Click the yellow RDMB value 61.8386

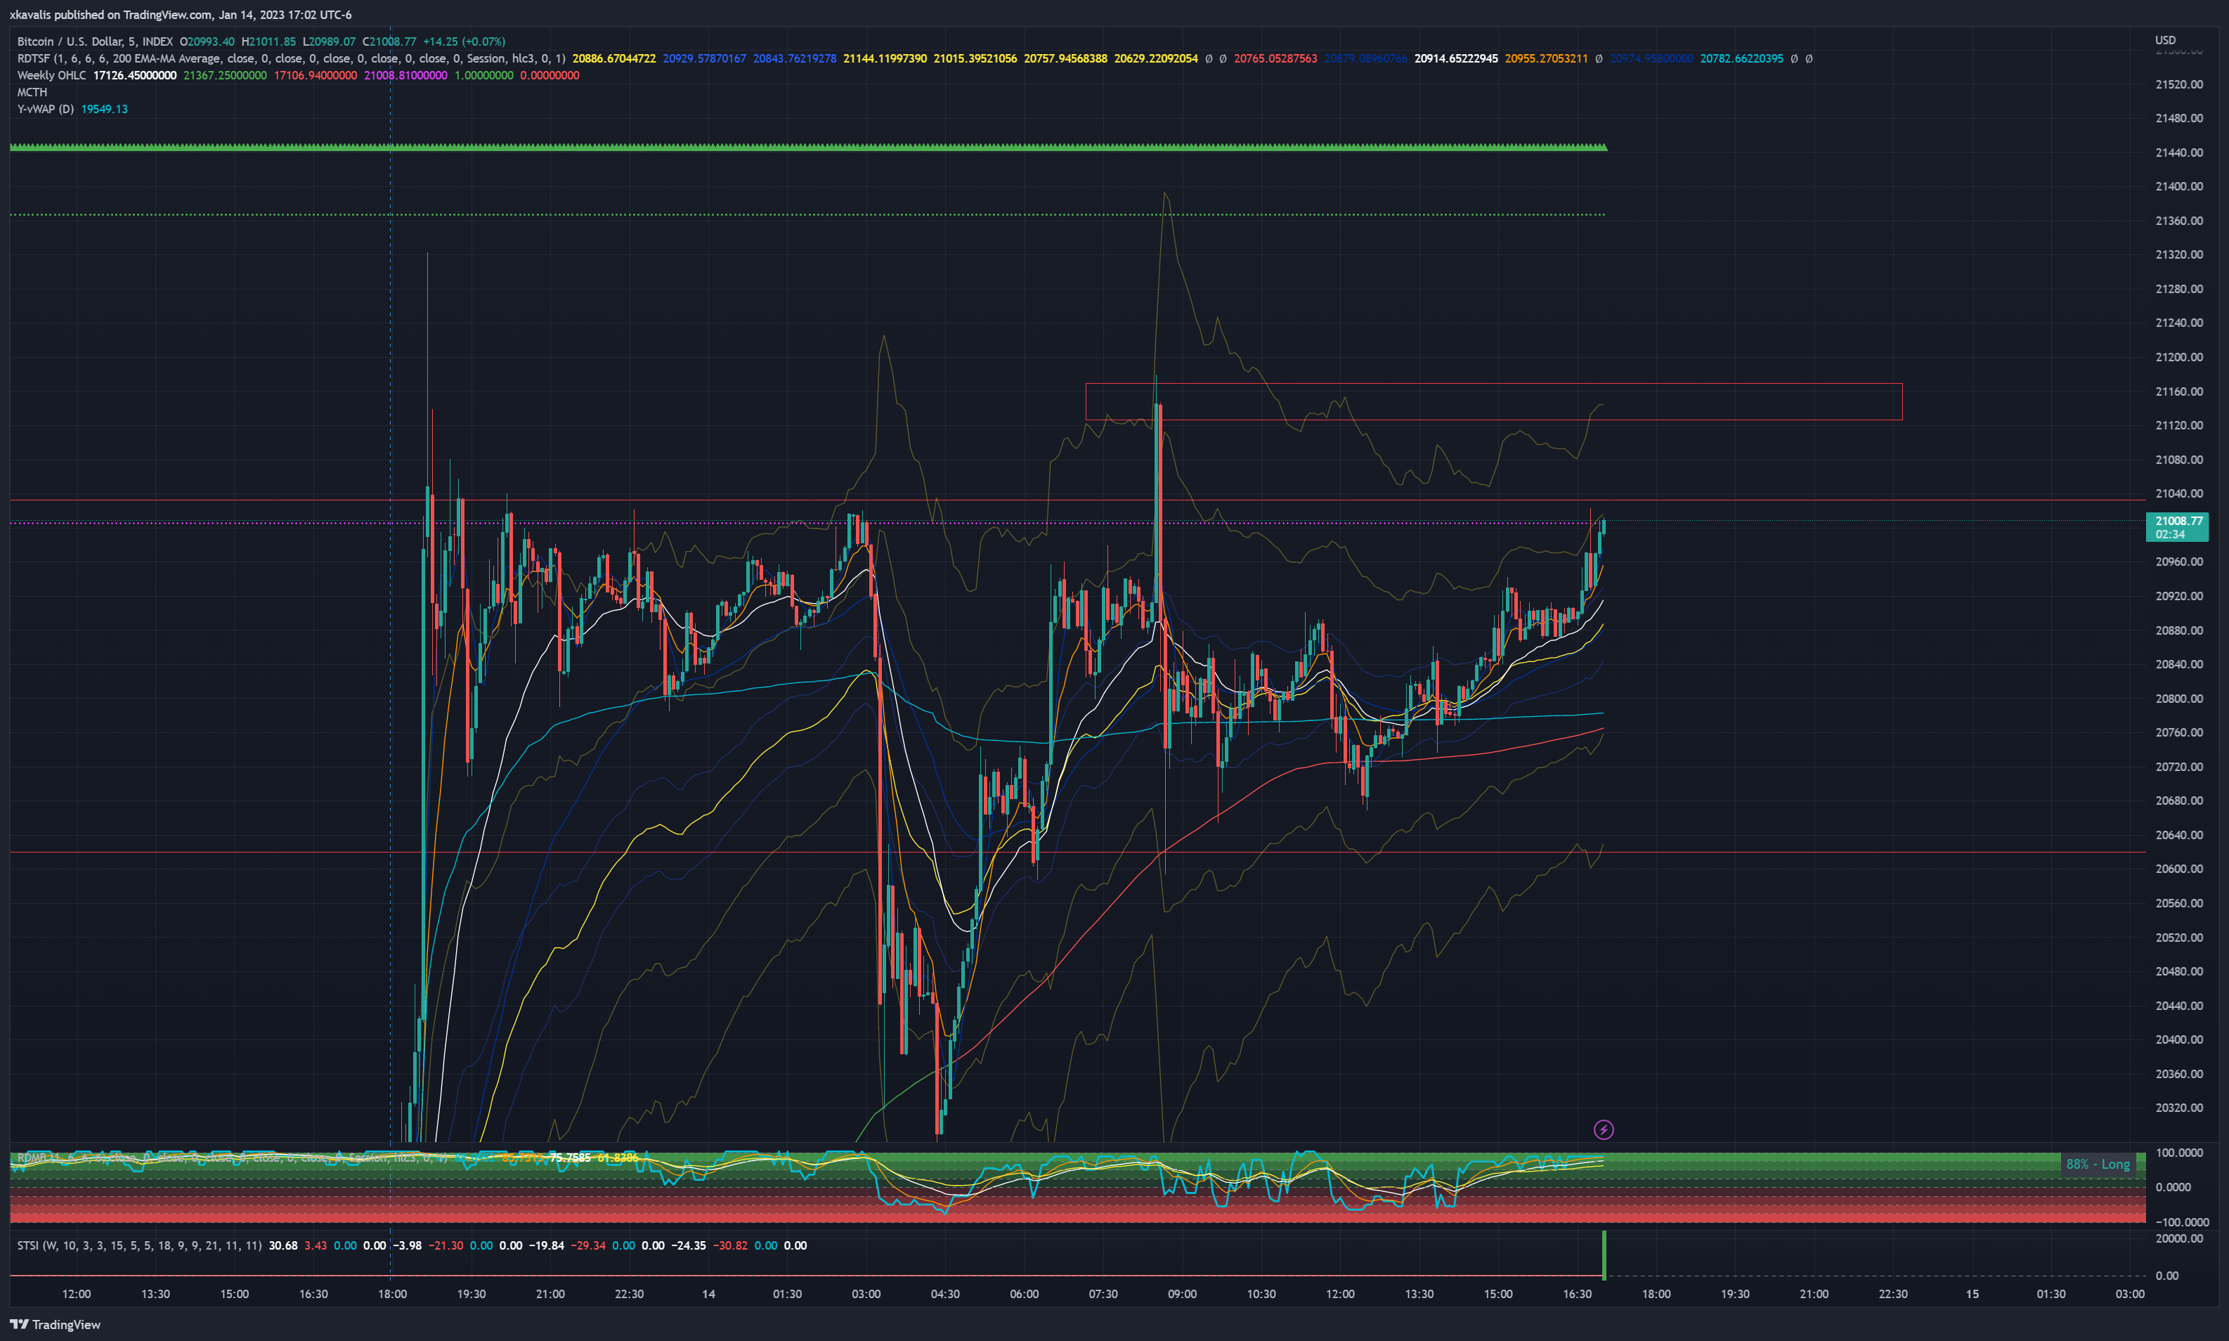click(618, 1158)
